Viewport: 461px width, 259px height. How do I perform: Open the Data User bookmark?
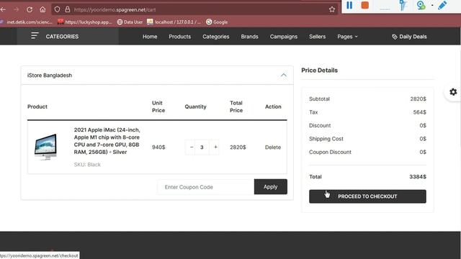click(130, 22)
